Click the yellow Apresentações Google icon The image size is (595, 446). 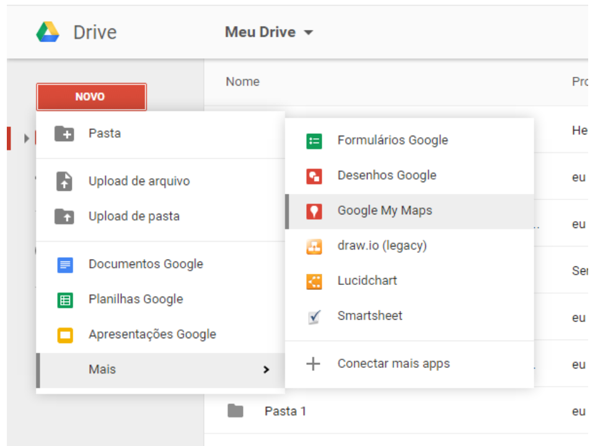pos(65,335)
